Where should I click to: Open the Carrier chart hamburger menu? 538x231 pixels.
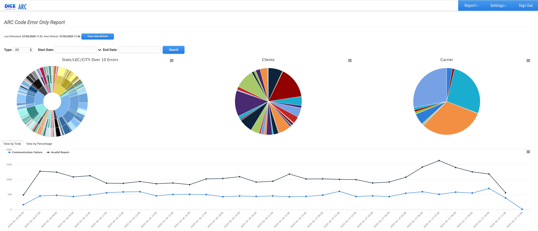pos(528,60)
